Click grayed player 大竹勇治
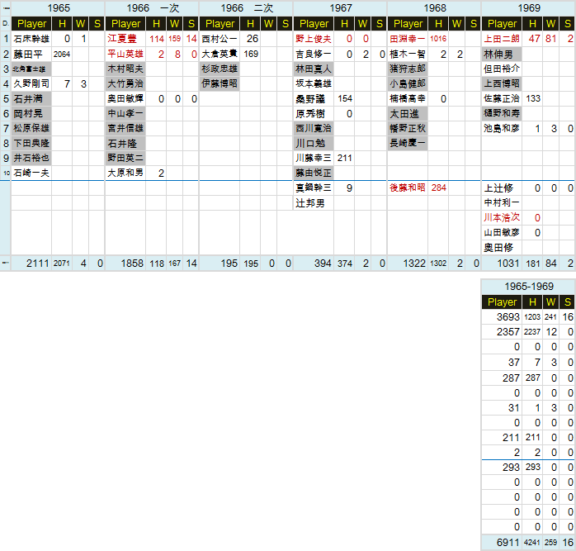Viewport: 576px width, 551px height. click(x=125, y=84)
